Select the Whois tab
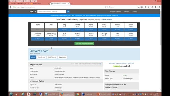 coord(33,57)
